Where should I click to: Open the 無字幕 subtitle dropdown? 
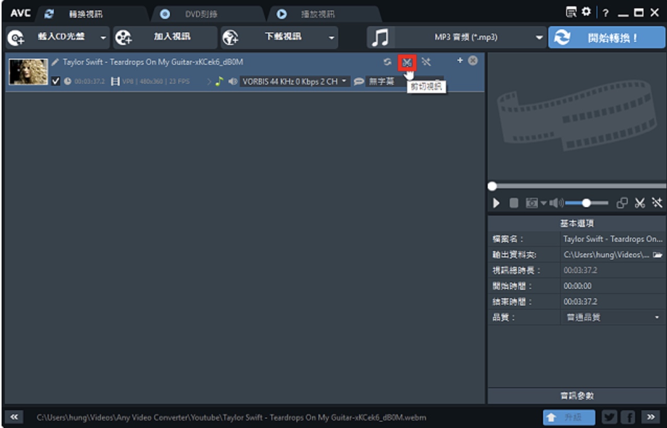405,82
